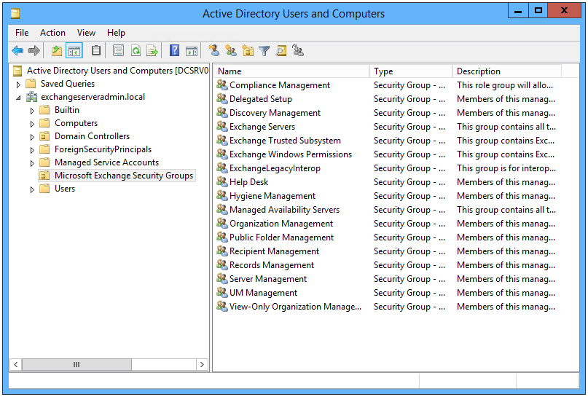Click the root Active Directory Users and Computers icon
This screenshot has width=588, height=397.
pos(17,71)
